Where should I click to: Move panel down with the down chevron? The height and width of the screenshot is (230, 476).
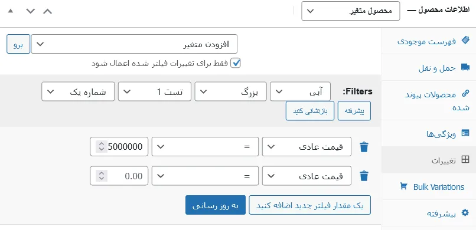tap(31, 11)
